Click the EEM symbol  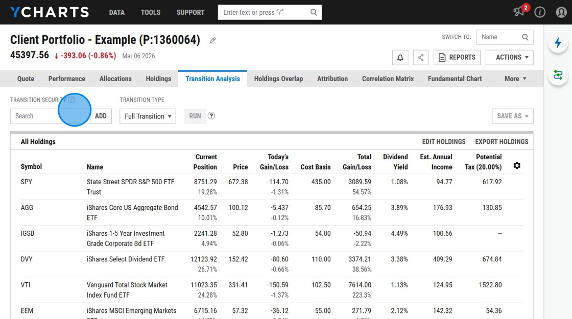click(27, 311)
